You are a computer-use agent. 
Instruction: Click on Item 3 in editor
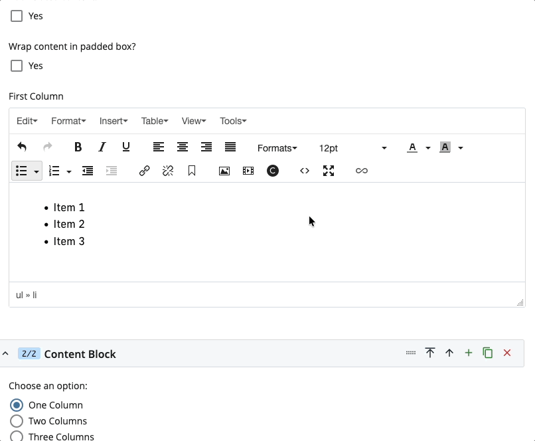click(x=69, y=242)
